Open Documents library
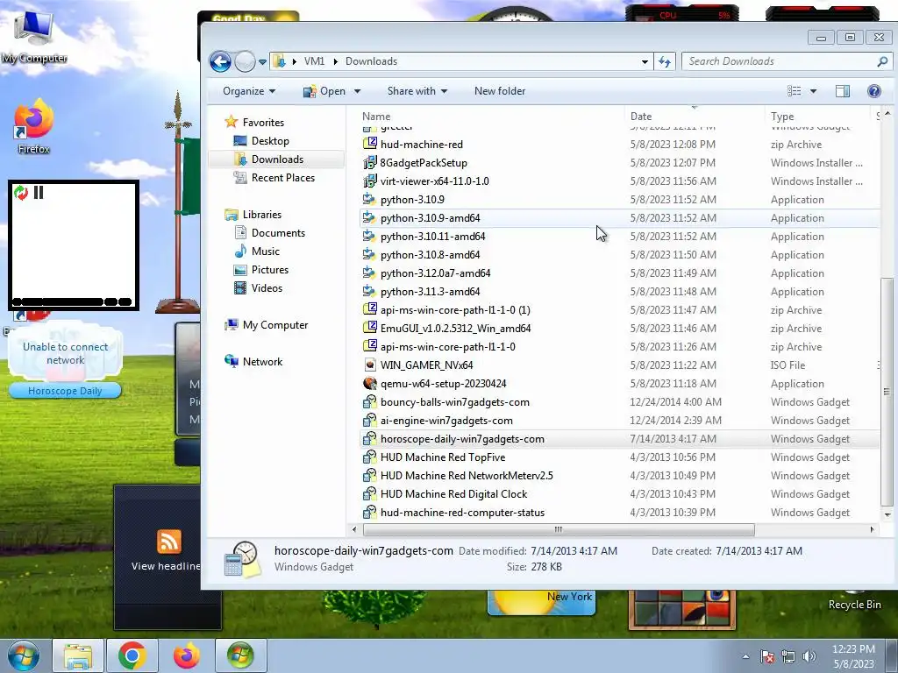Image resolution: width=898 pixels, height=673 pixels. (278, 233)
